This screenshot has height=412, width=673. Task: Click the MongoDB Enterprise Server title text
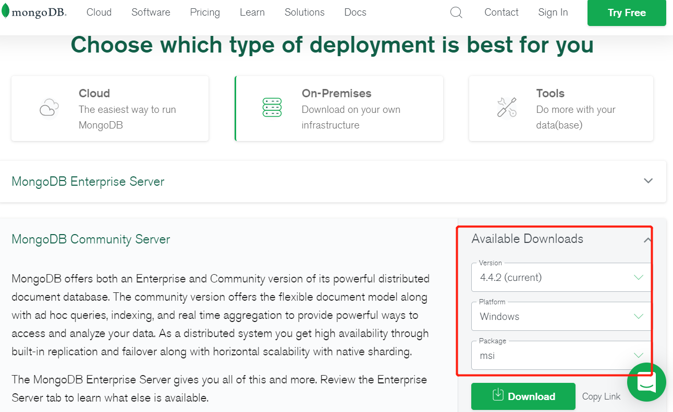coord(88,182)
